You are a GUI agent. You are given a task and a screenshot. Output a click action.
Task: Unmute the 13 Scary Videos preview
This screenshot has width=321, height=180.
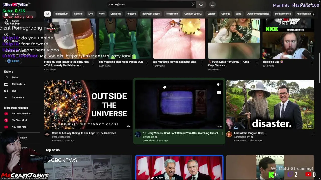tap(219, 85)
